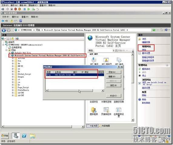Collapse the SCVMM2008R2 server node
Screen dimensions: 173x145
click(3, 45)
